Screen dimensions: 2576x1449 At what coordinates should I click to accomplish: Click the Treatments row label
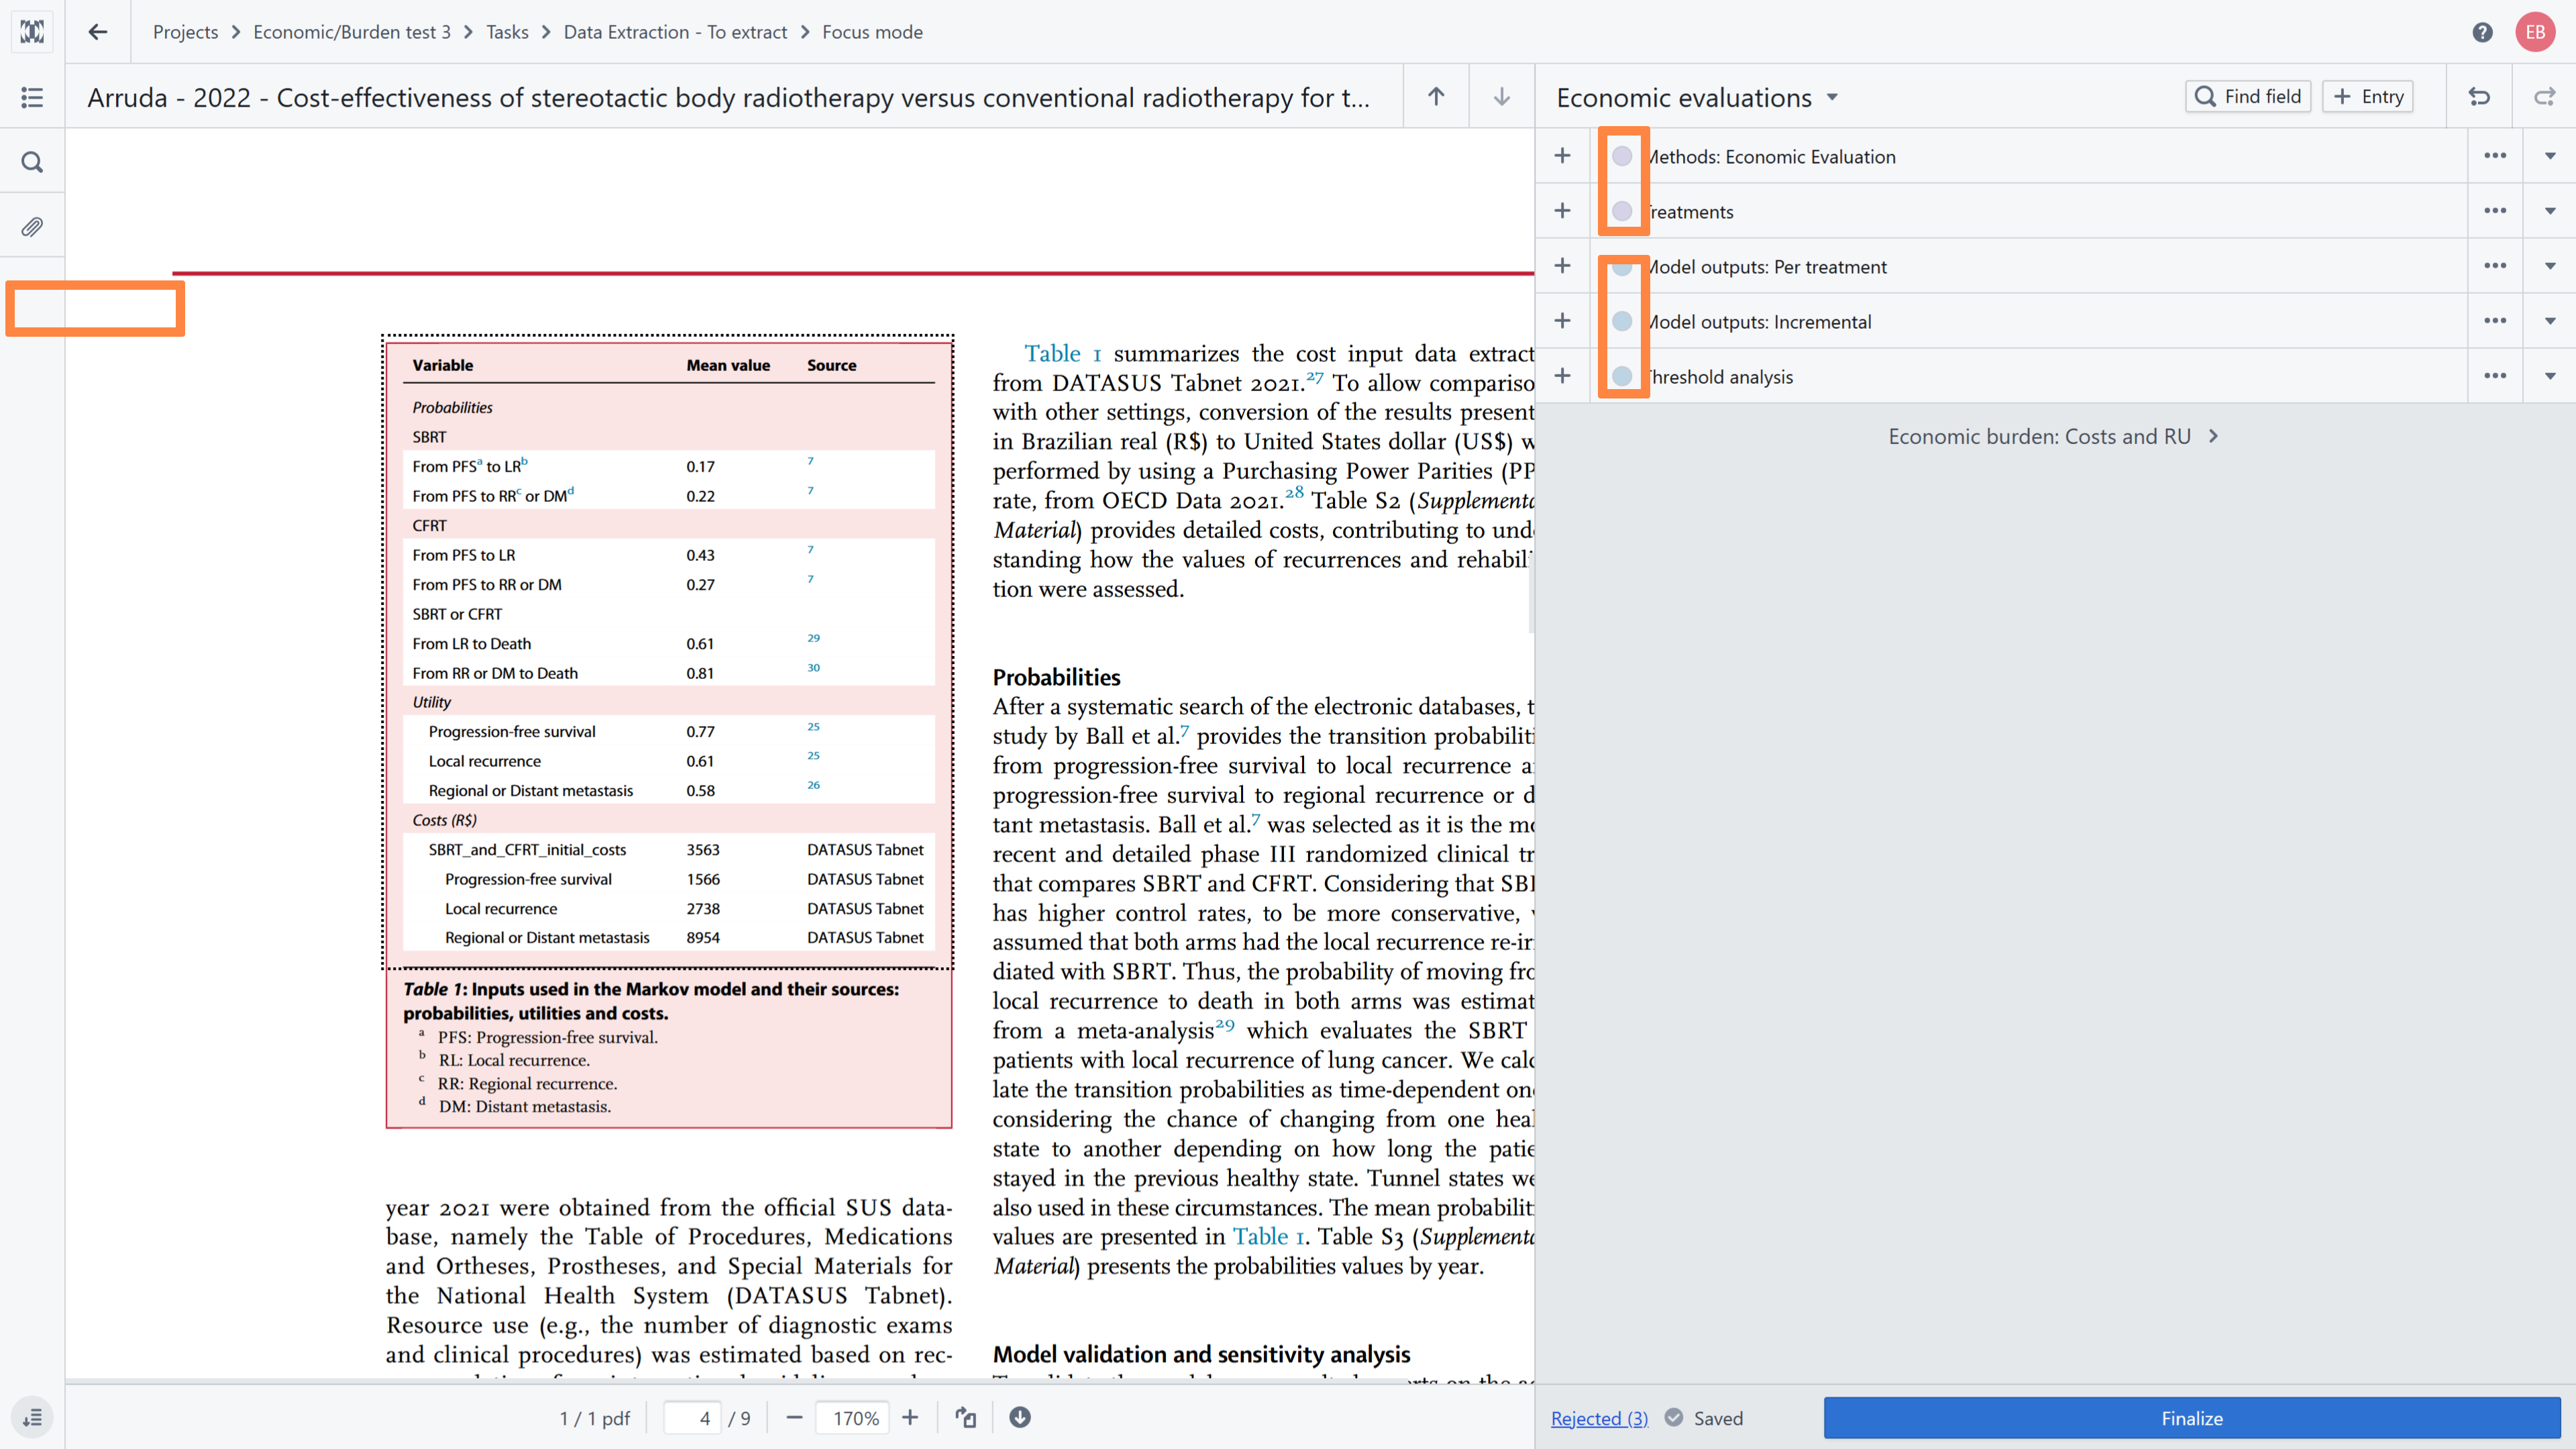pyautogui.click(x=1690, y=211)
